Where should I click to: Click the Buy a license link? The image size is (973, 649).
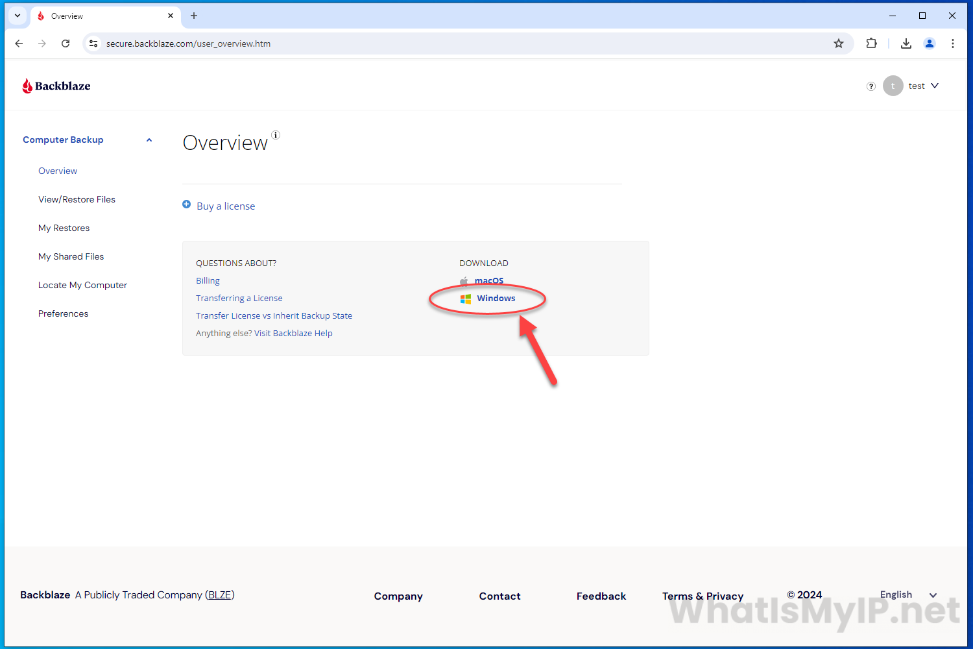pyautogui.click(x=226, y=206)
